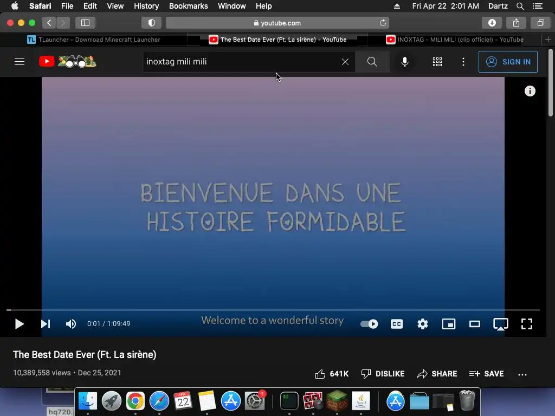The height and width of the screenshot is (416, 555).
Task: Run search with magnifier button
Action: pyautogui.click(x=372, y=62)
